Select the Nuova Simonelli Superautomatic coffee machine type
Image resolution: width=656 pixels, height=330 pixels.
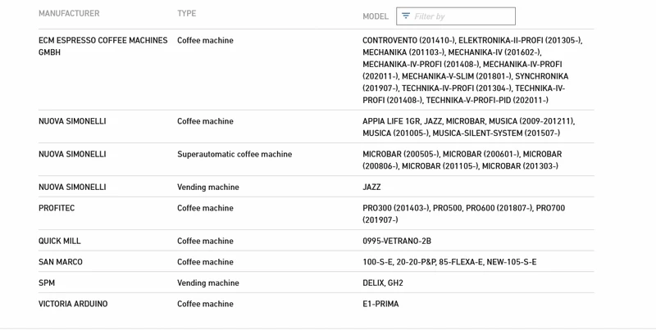coord(235,154)
